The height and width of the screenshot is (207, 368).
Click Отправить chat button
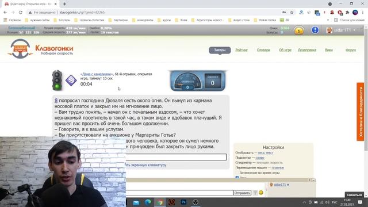[242, 193]
